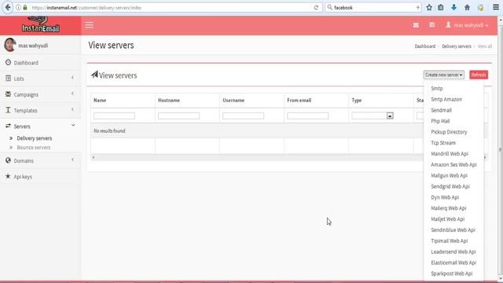This screenshot has height=283, width=503.
Task: Choose Smtp Amazon server type
Action: click(x=446, y=100)
